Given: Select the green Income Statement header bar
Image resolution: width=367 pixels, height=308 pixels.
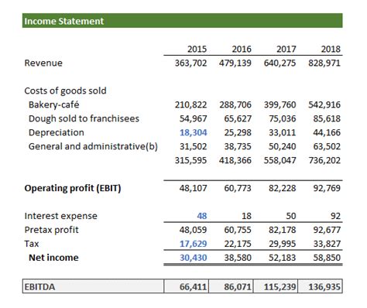Looking at the screenshot, I should [182, 21].
